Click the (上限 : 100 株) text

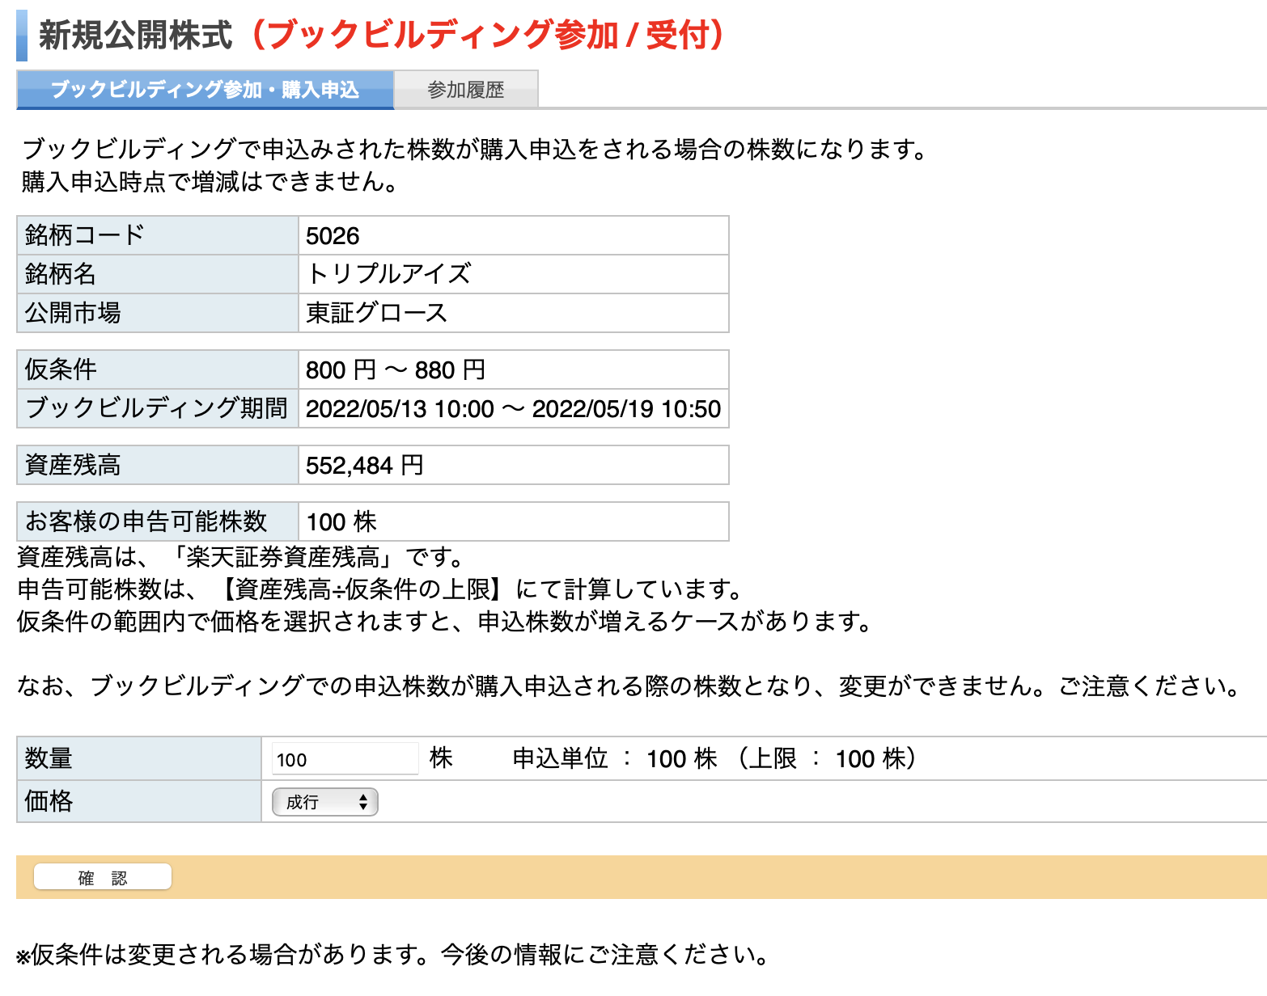(827, 758)
